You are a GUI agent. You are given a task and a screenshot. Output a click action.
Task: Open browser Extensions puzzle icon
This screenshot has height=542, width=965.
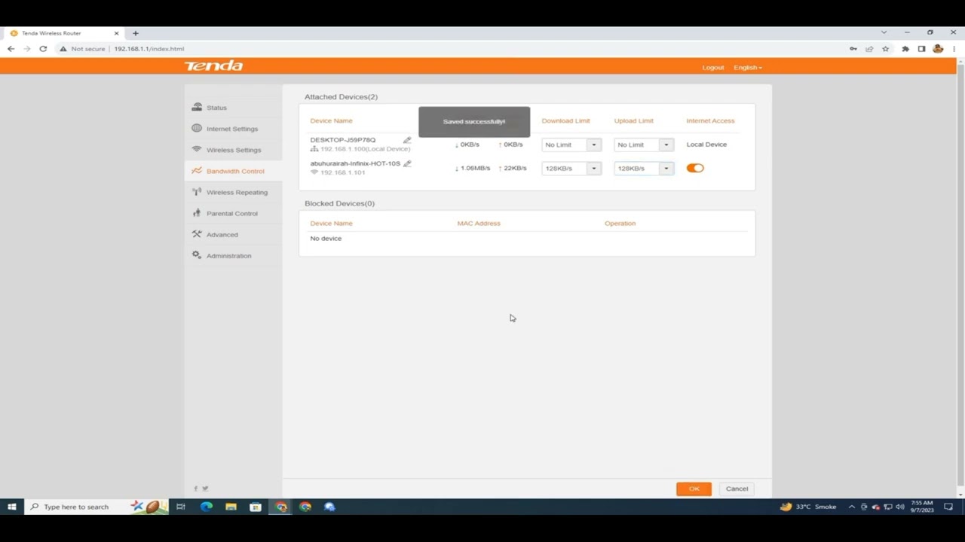(x=905, y=49)
